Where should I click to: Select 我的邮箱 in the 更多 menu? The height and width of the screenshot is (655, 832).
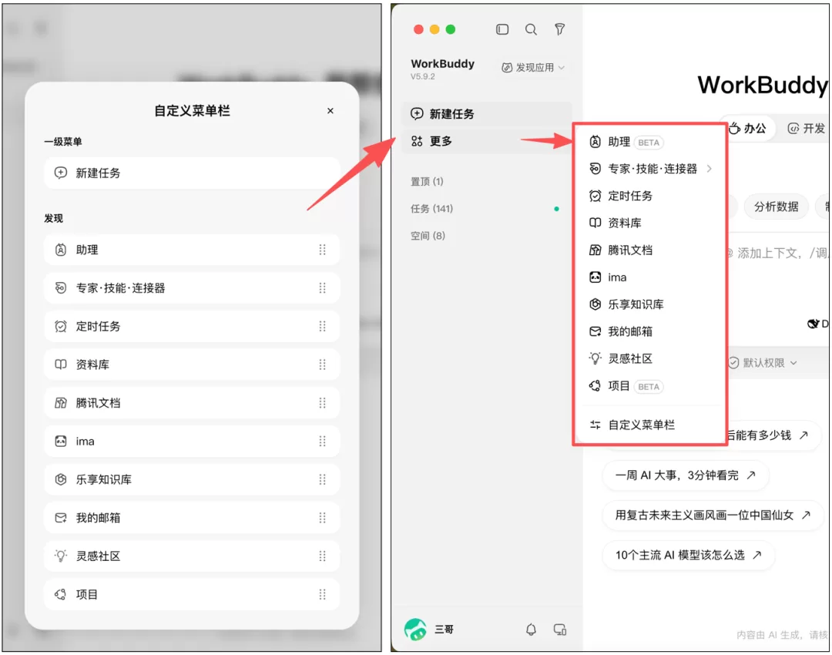pos(650,331)
